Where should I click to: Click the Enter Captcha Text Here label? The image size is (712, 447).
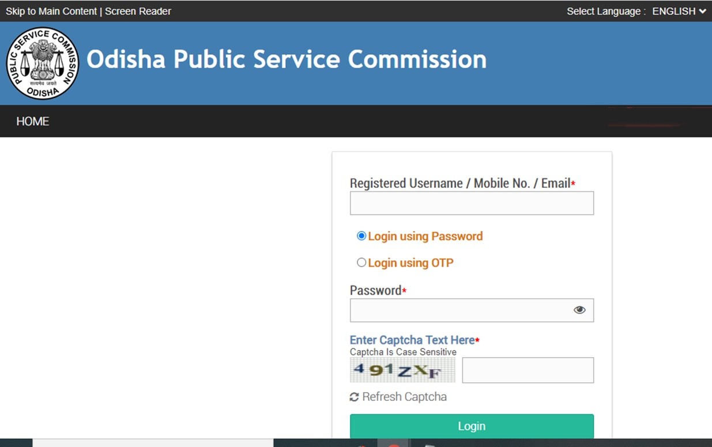pyautogui.click(x=412, y=340)
